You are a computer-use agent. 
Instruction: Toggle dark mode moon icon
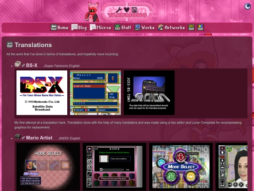247,7
